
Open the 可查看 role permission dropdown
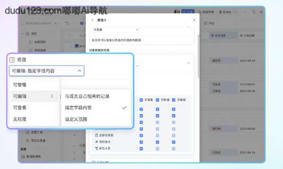[116, 30]
